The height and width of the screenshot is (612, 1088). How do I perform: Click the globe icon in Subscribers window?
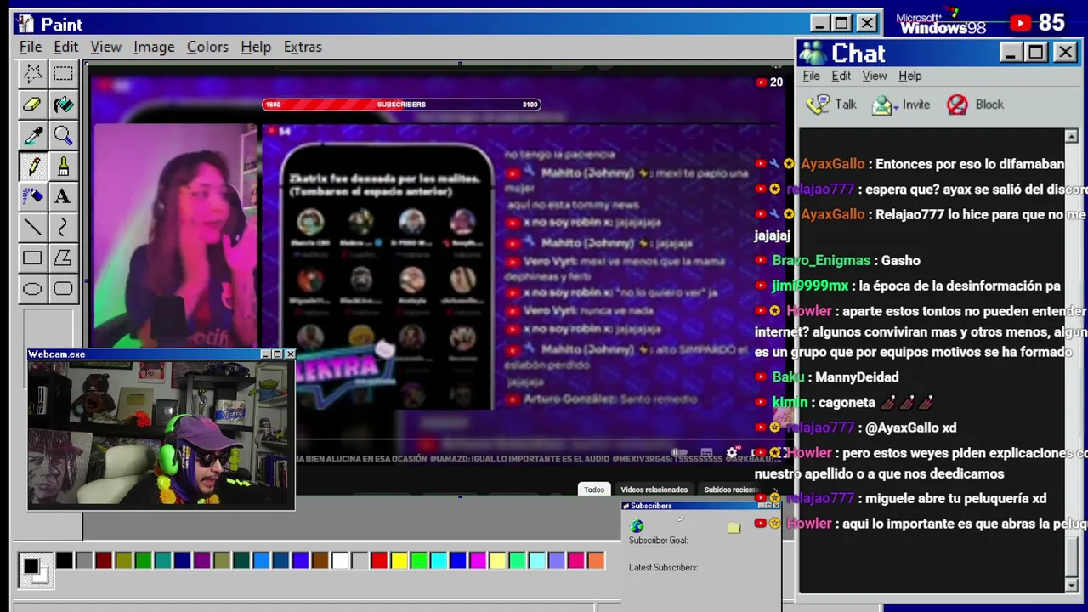(637, 527)
